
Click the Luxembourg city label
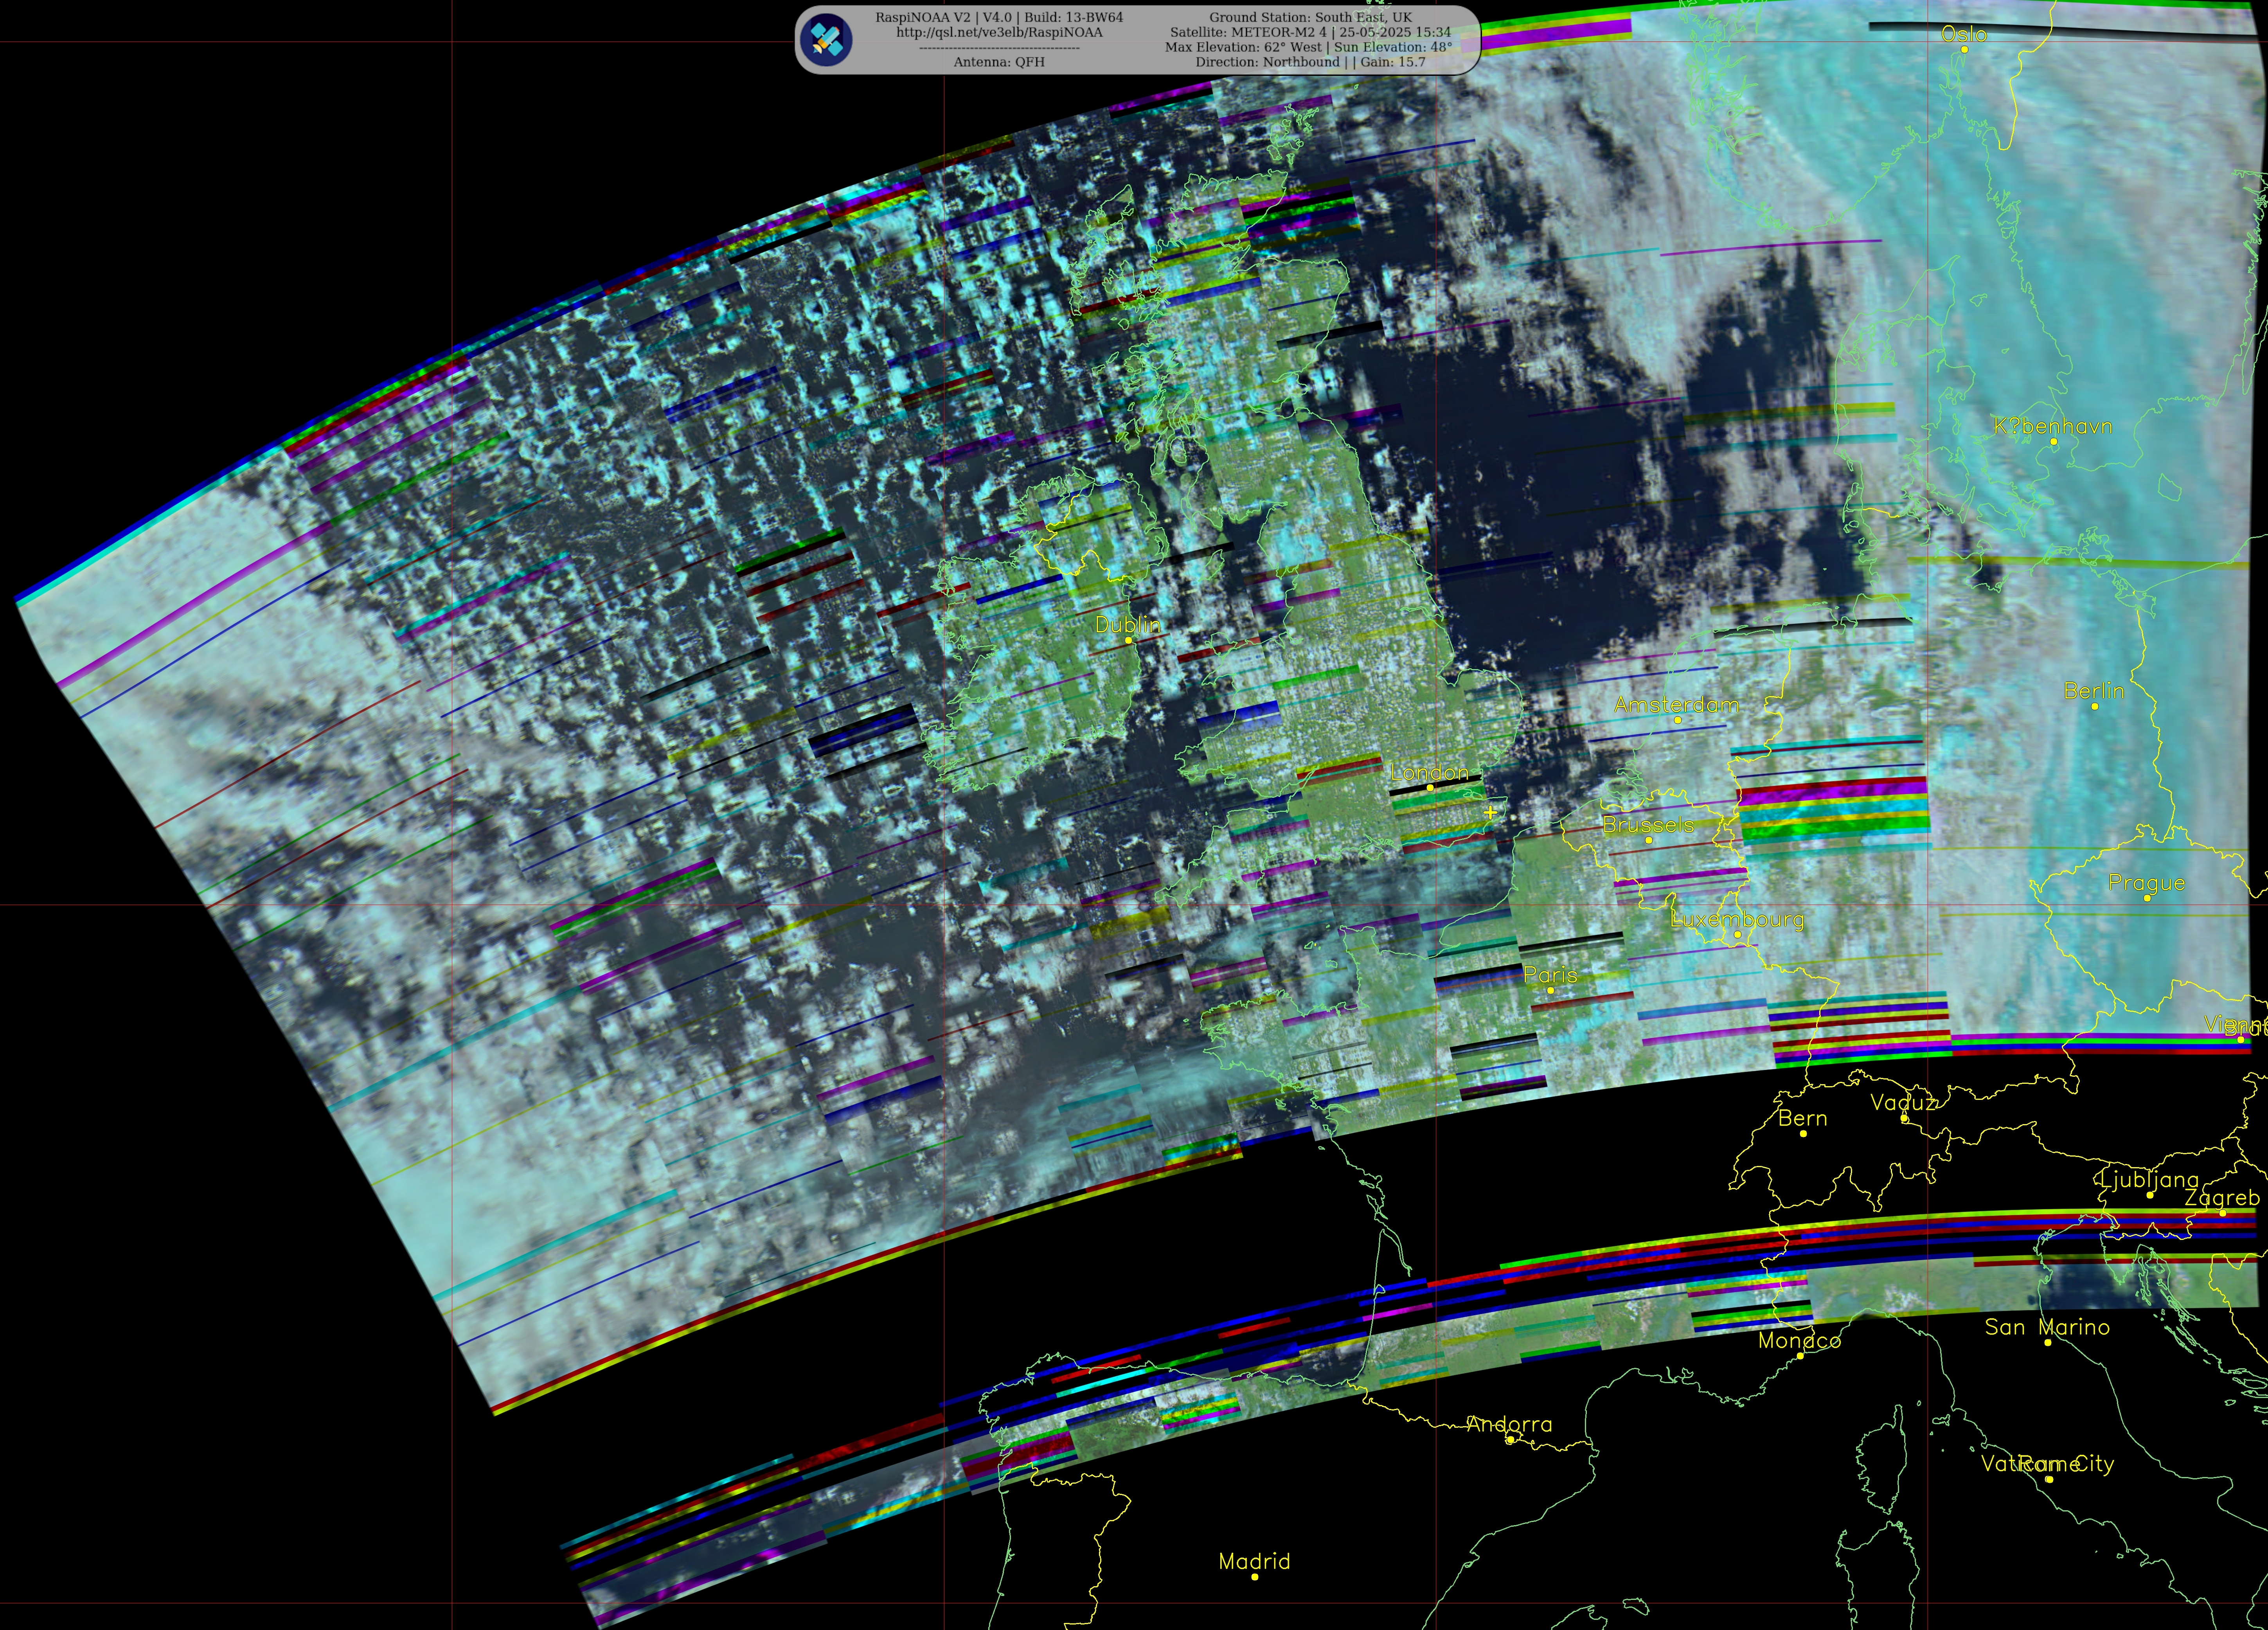click(1737, 920)
